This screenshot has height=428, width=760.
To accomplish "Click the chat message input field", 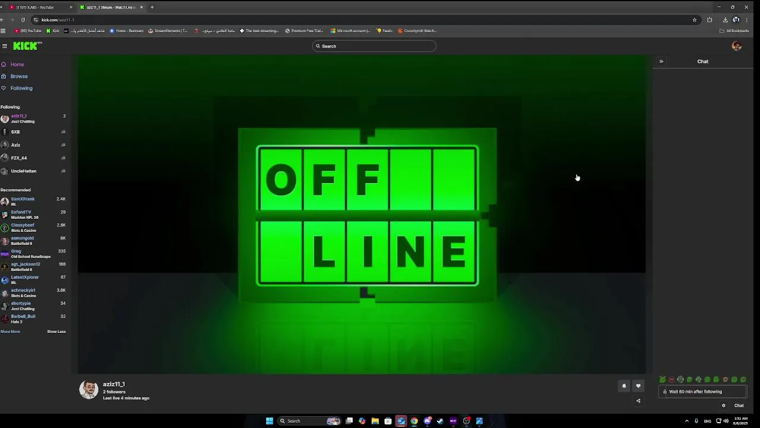I will (702, 392).
